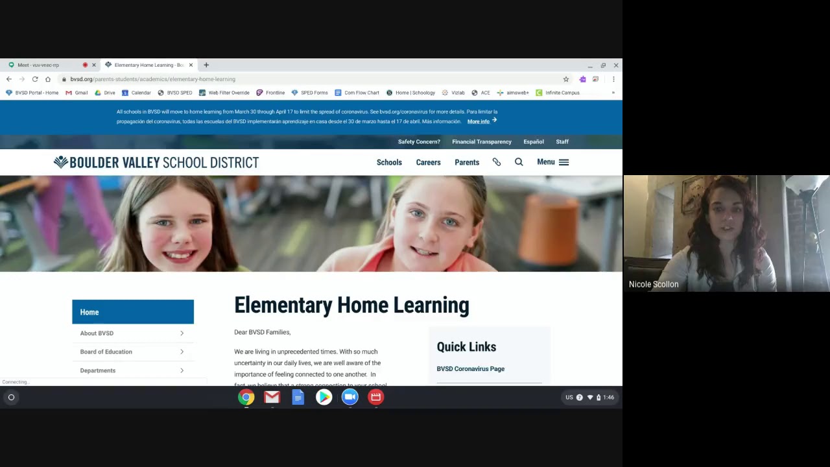The width and height of the screenshot is (830, 467).
Task: Open the Infinite Campus bookmark
Action: 558,93
